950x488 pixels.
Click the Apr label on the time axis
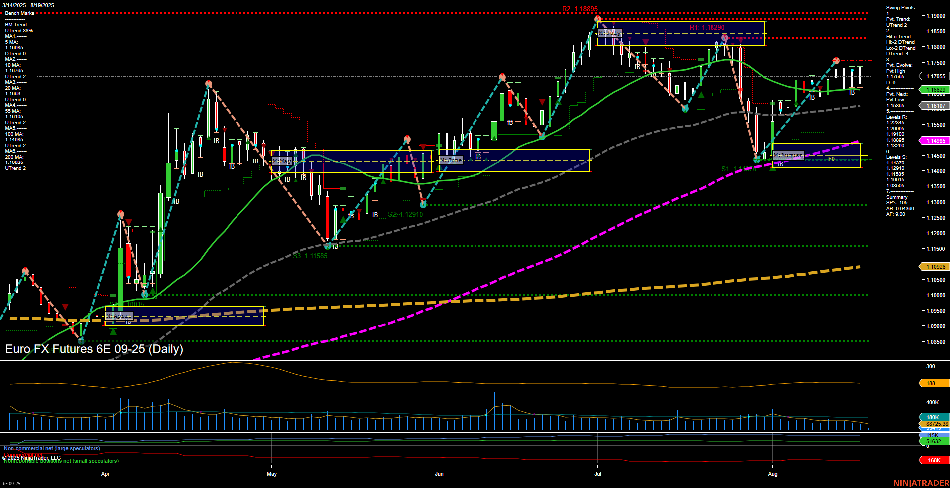(x=105, y=474)
